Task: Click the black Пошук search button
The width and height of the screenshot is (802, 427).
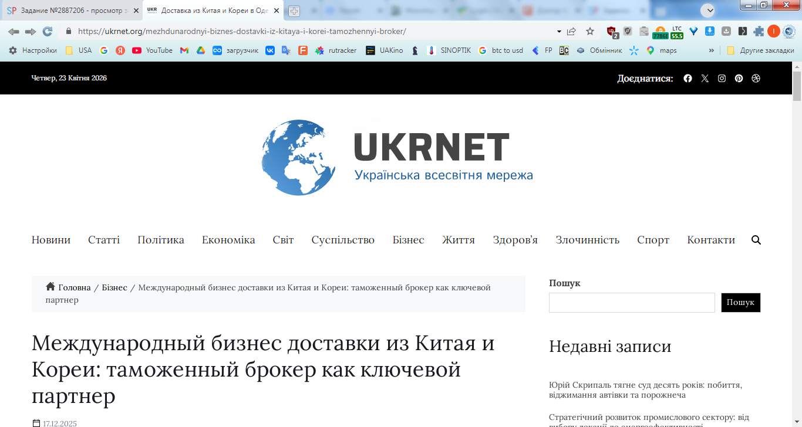Action: (740, 303)
